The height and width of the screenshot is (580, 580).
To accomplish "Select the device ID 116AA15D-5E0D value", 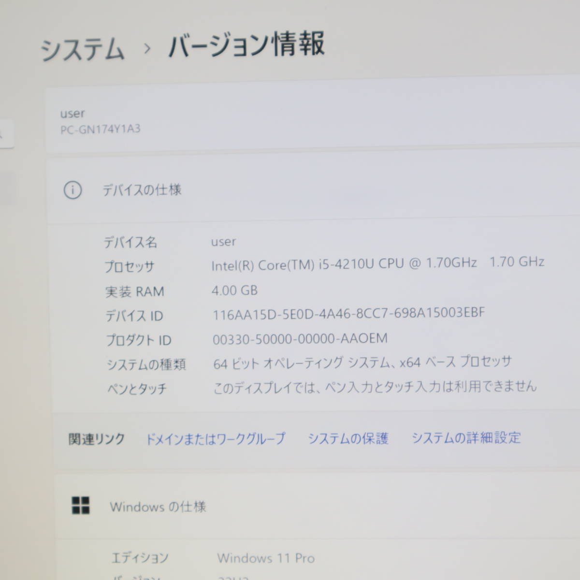I will [348, 314].
